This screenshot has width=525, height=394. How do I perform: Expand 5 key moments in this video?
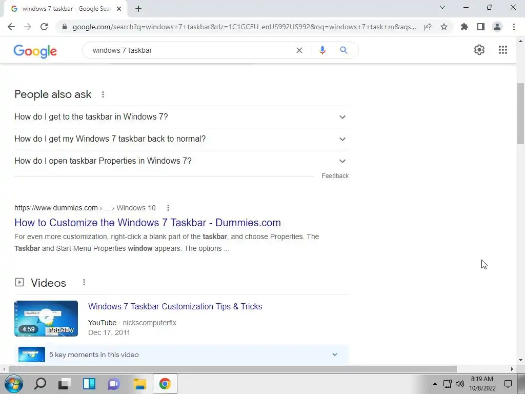pos(181,355)
